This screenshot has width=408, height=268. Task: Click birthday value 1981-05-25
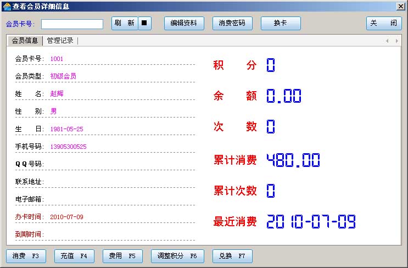pos(66,129)
